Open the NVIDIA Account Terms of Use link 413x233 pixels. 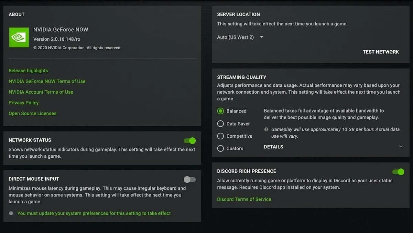point(41,92)
